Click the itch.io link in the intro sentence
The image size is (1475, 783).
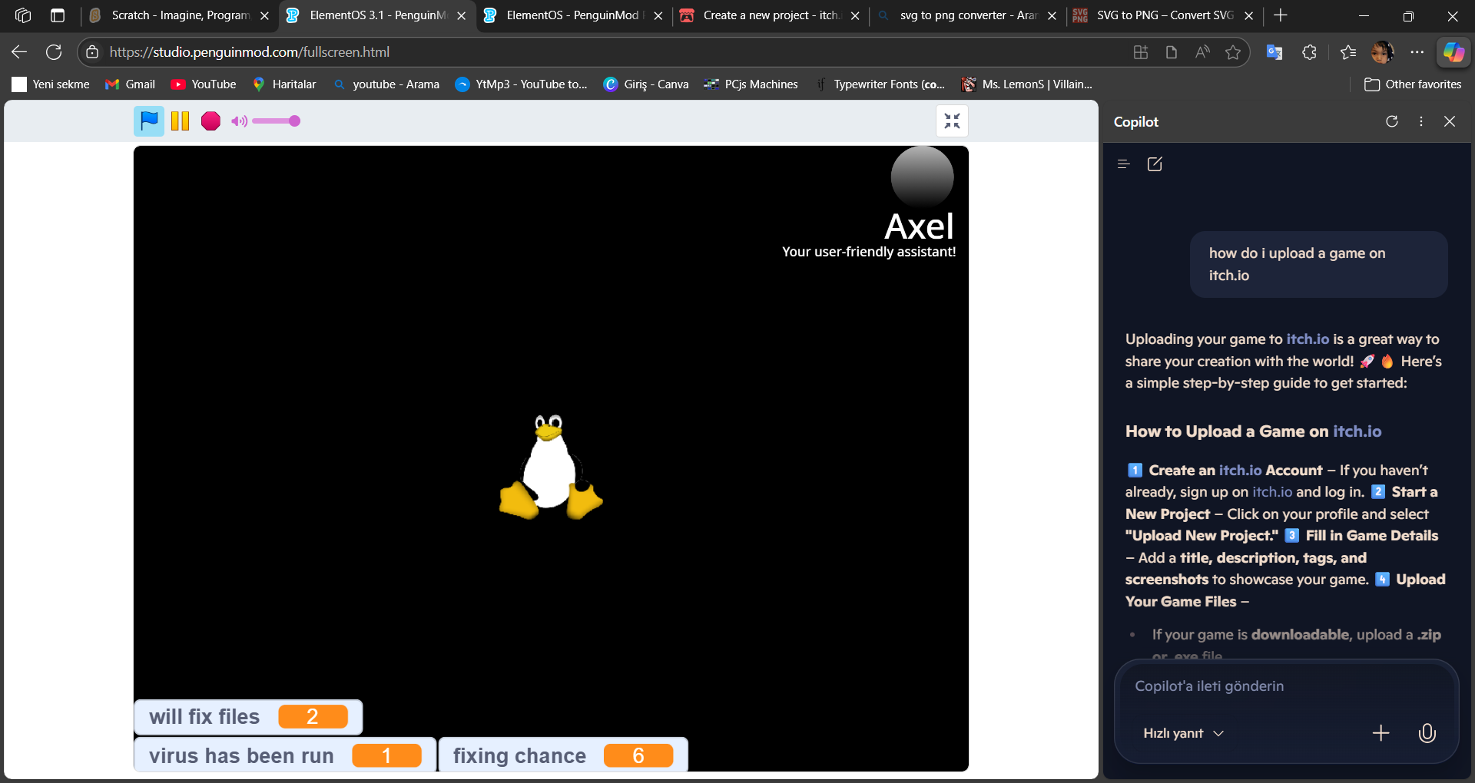[1308, 339]
